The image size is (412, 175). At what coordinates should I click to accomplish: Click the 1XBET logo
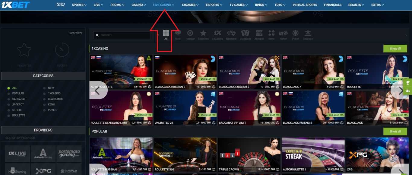15,5
